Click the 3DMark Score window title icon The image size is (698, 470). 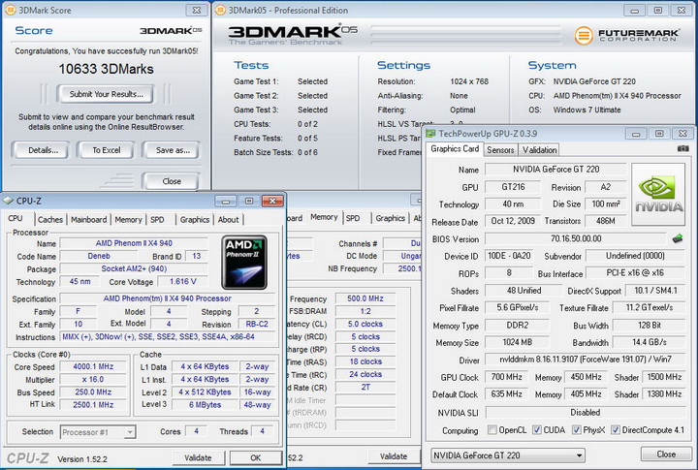[11, 10]
